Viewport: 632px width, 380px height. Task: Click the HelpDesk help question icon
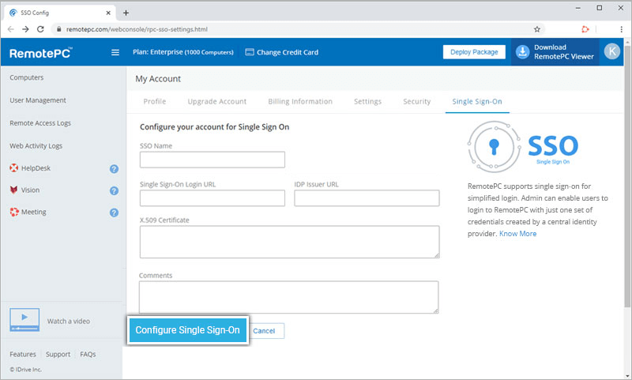[x=114, y=169]
